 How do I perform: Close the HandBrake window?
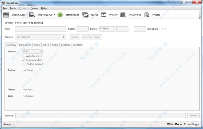point(197,2)
